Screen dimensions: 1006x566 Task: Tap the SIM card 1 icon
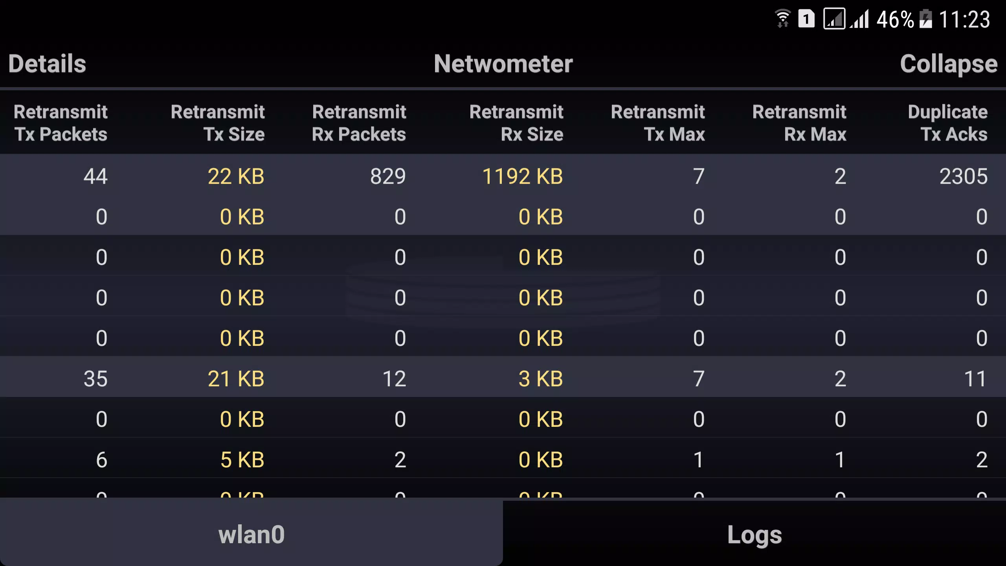806,18
